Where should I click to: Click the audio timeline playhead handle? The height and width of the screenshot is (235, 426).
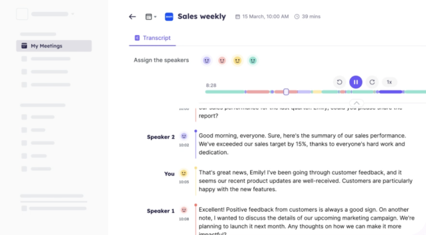click(286, 92)
